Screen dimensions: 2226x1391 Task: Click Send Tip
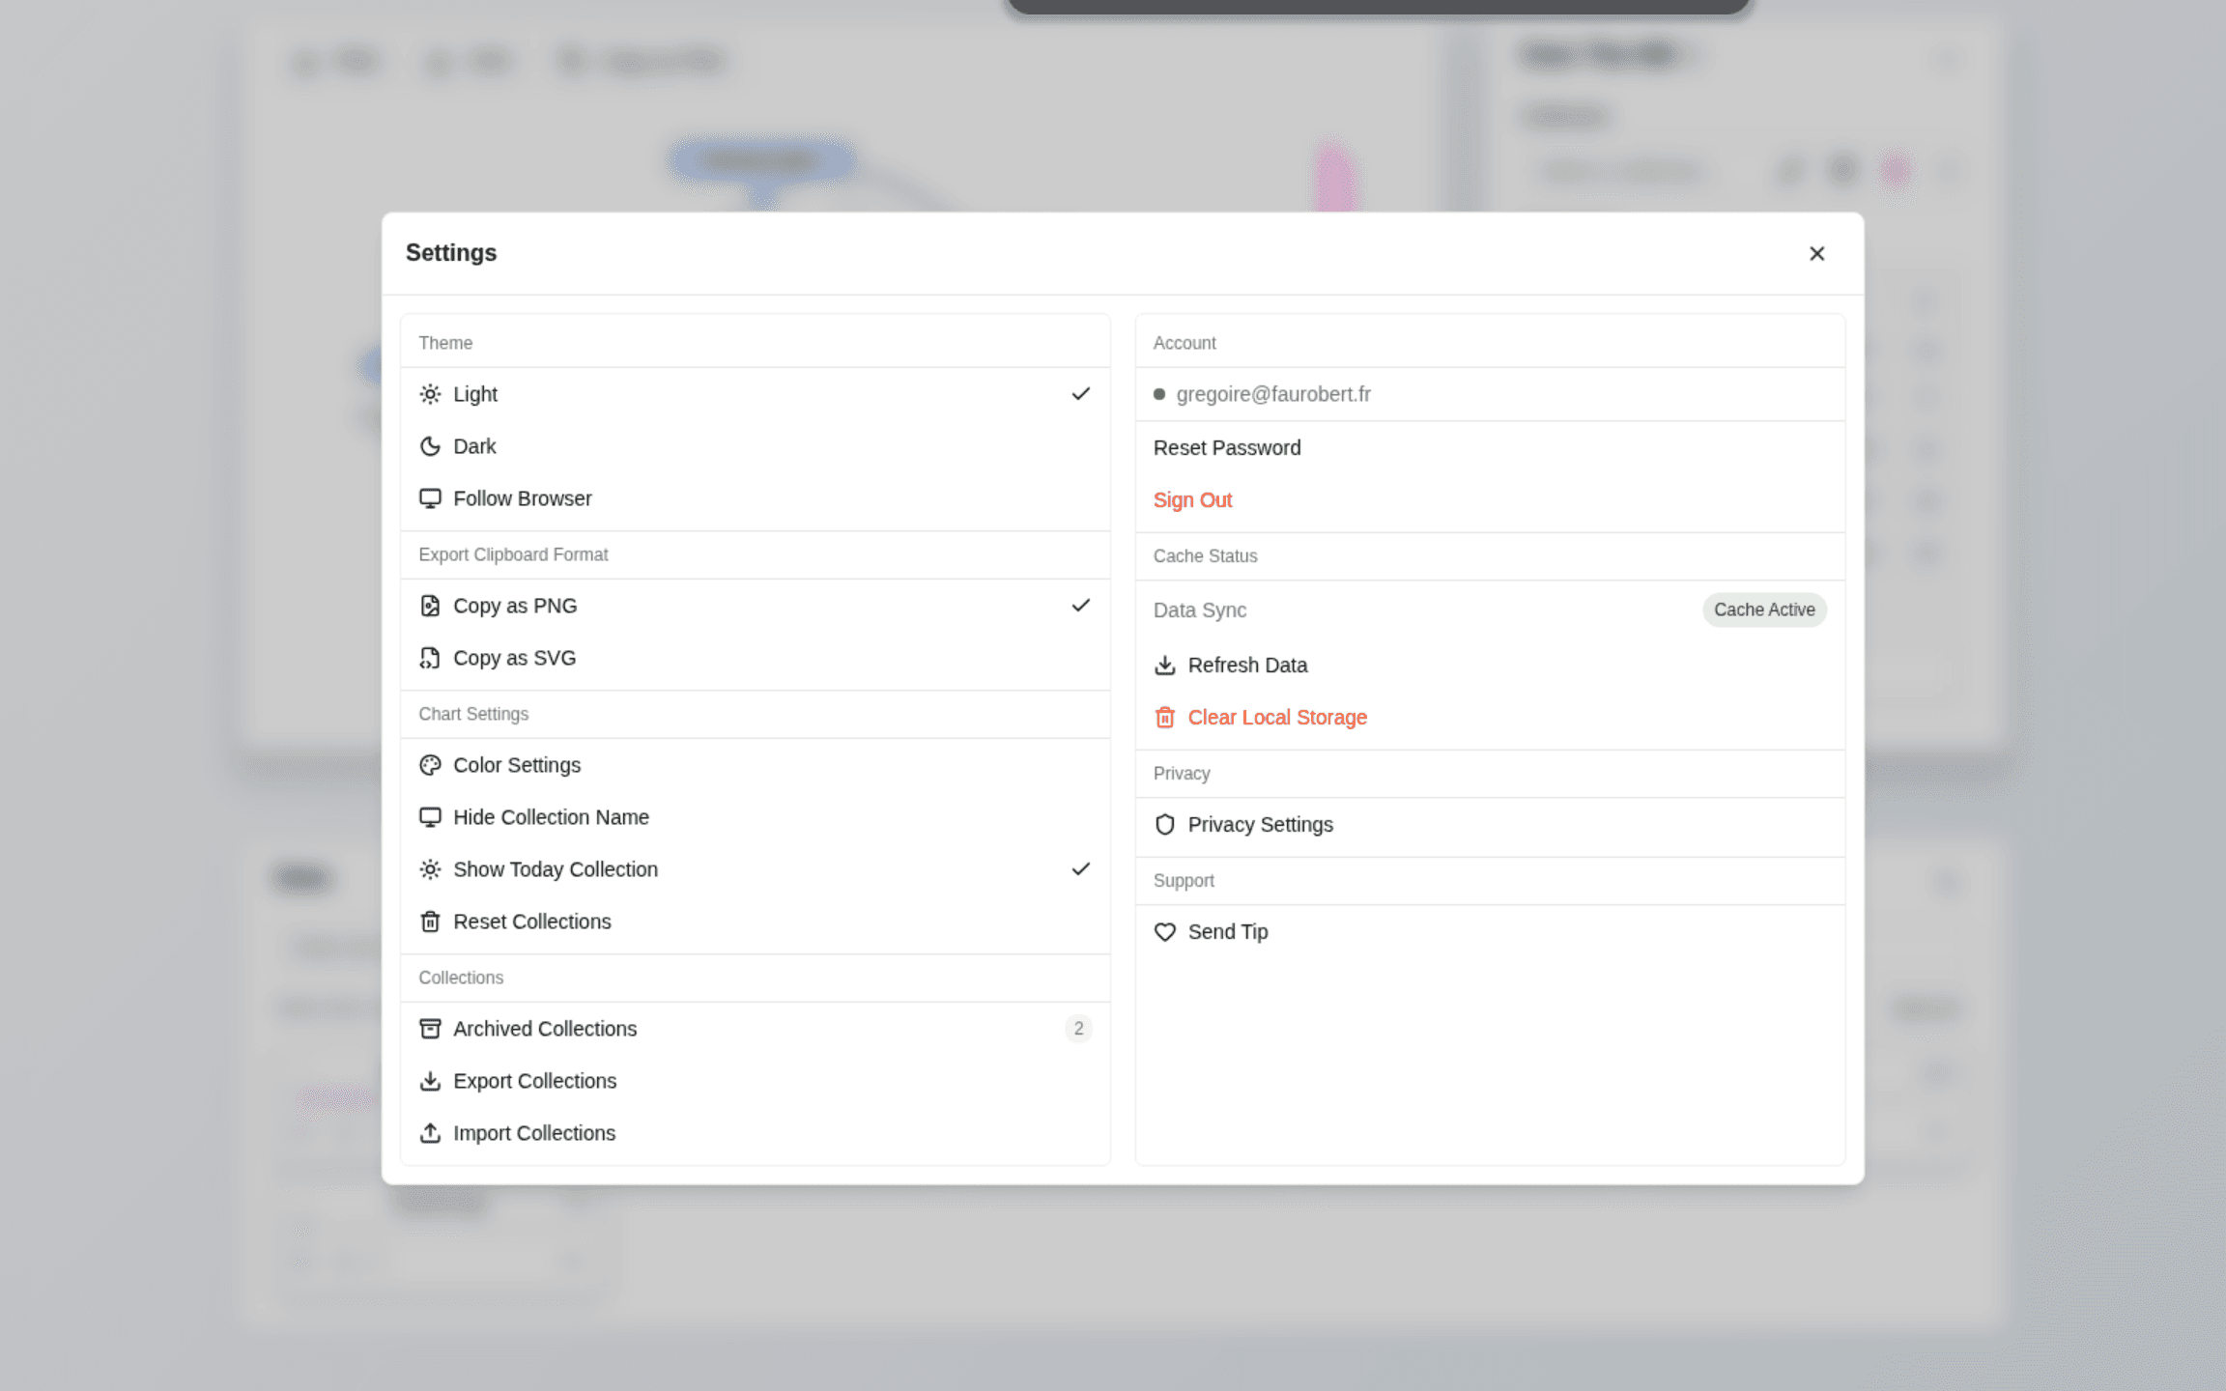[1490, 932]
